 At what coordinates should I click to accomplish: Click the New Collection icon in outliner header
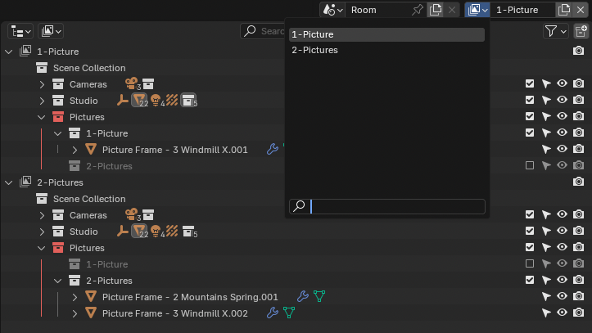click(581, 31)
